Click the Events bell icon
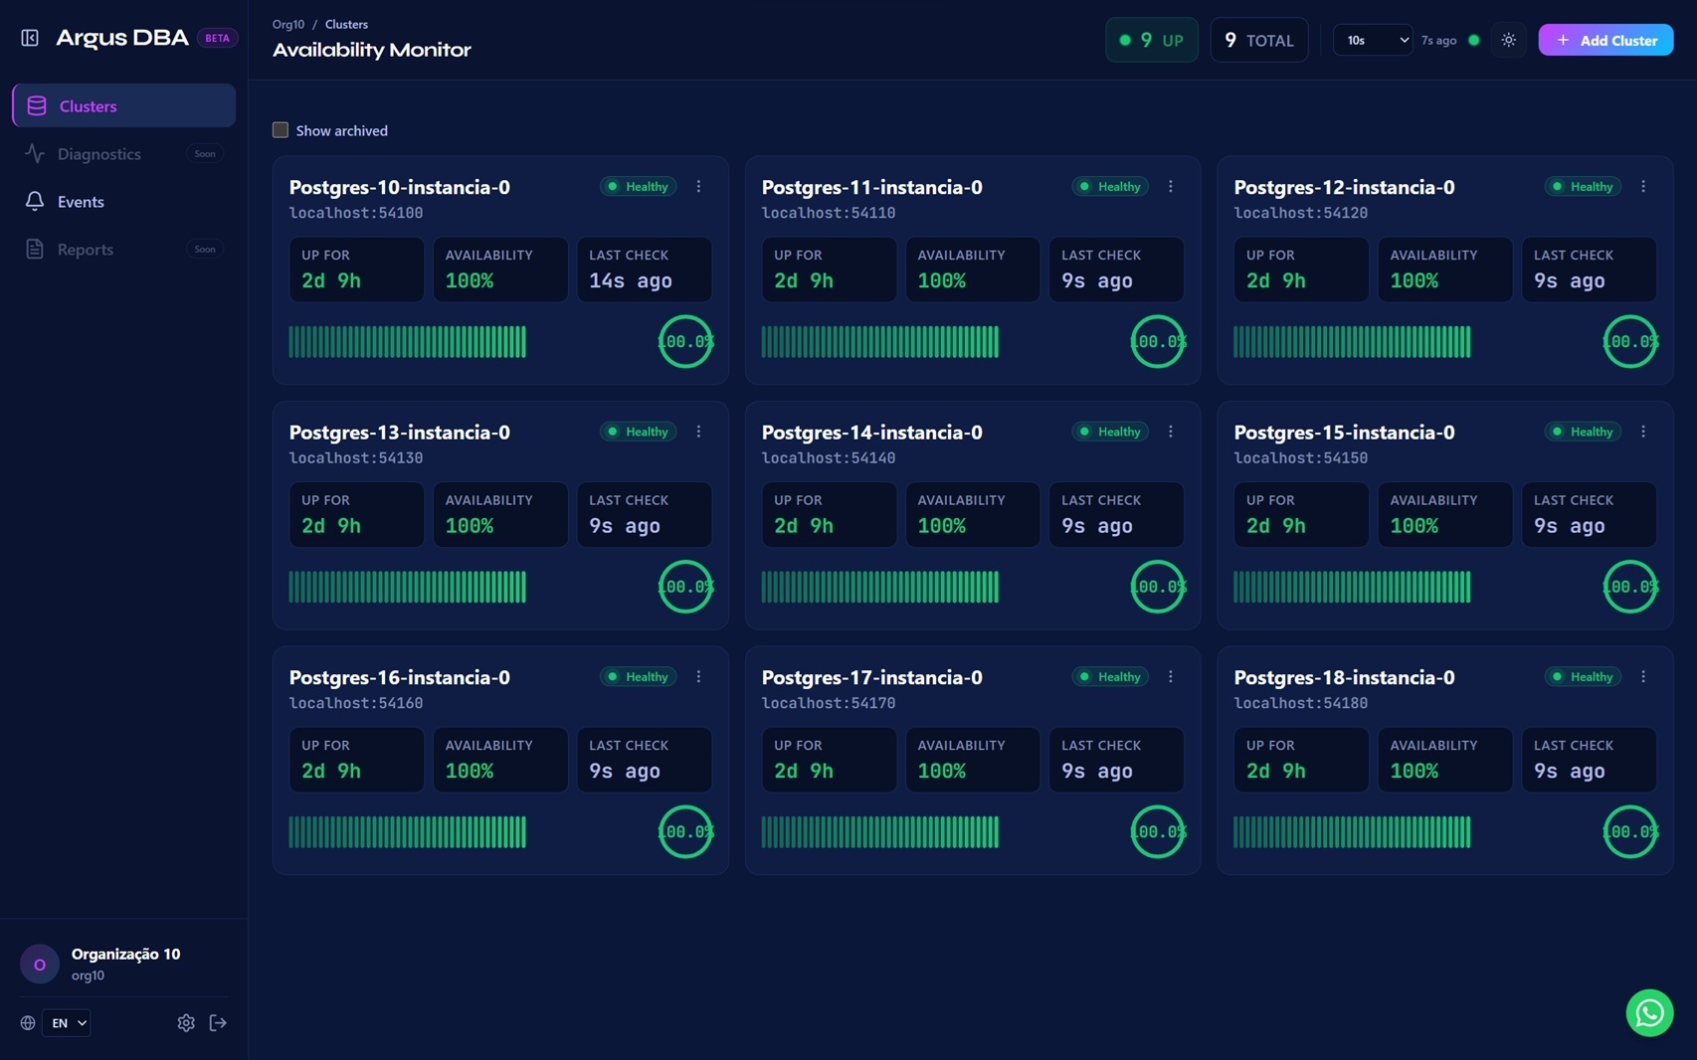Image resolution: width=1697 pixels, height=1060 pixels. (35, 201)
